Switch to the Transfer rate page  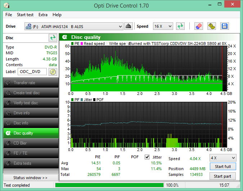pyautogui.click(x=31, y=83)
